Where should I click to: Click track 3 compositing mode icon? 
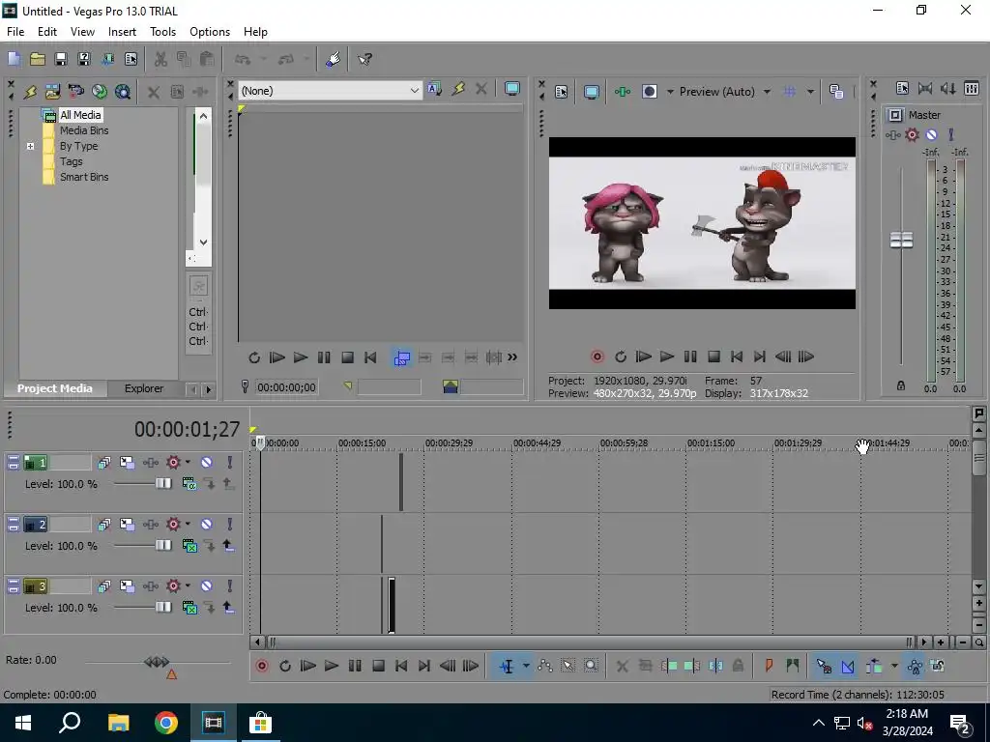(x=189, y=608)
